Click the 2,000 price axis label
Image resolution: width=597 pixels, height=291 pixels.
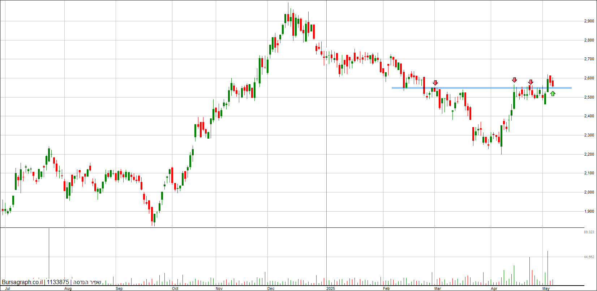(589, 192)
